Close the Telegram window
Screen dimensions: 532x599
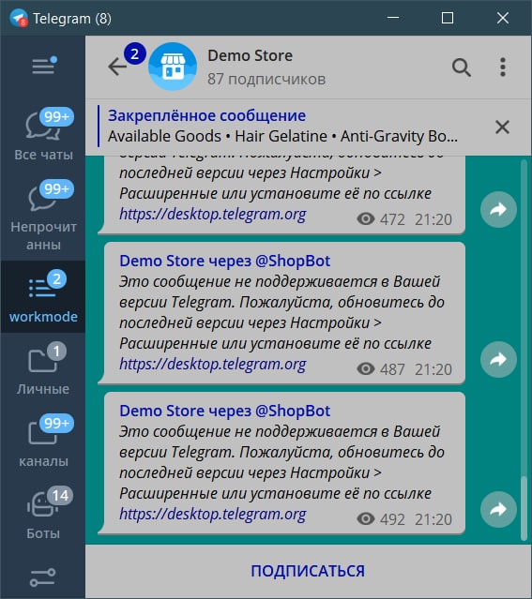click(x=503, y=18)
